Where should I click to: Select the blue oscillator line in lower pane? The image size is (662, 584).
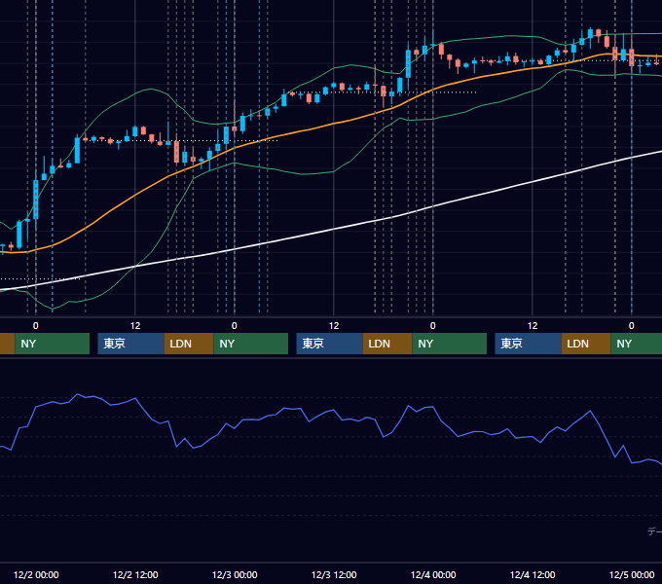coord(334,410)
